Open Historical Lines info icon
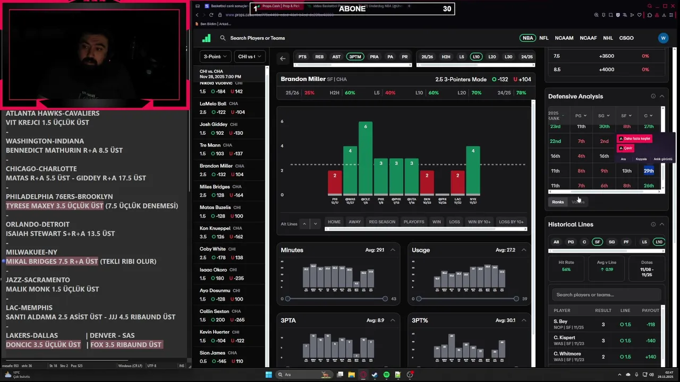 [x=653, y=224]
